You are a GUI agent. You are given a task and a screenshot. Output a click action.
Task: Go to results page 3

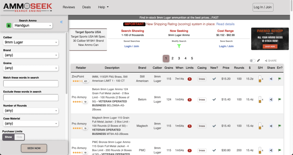tap(179, 58)
